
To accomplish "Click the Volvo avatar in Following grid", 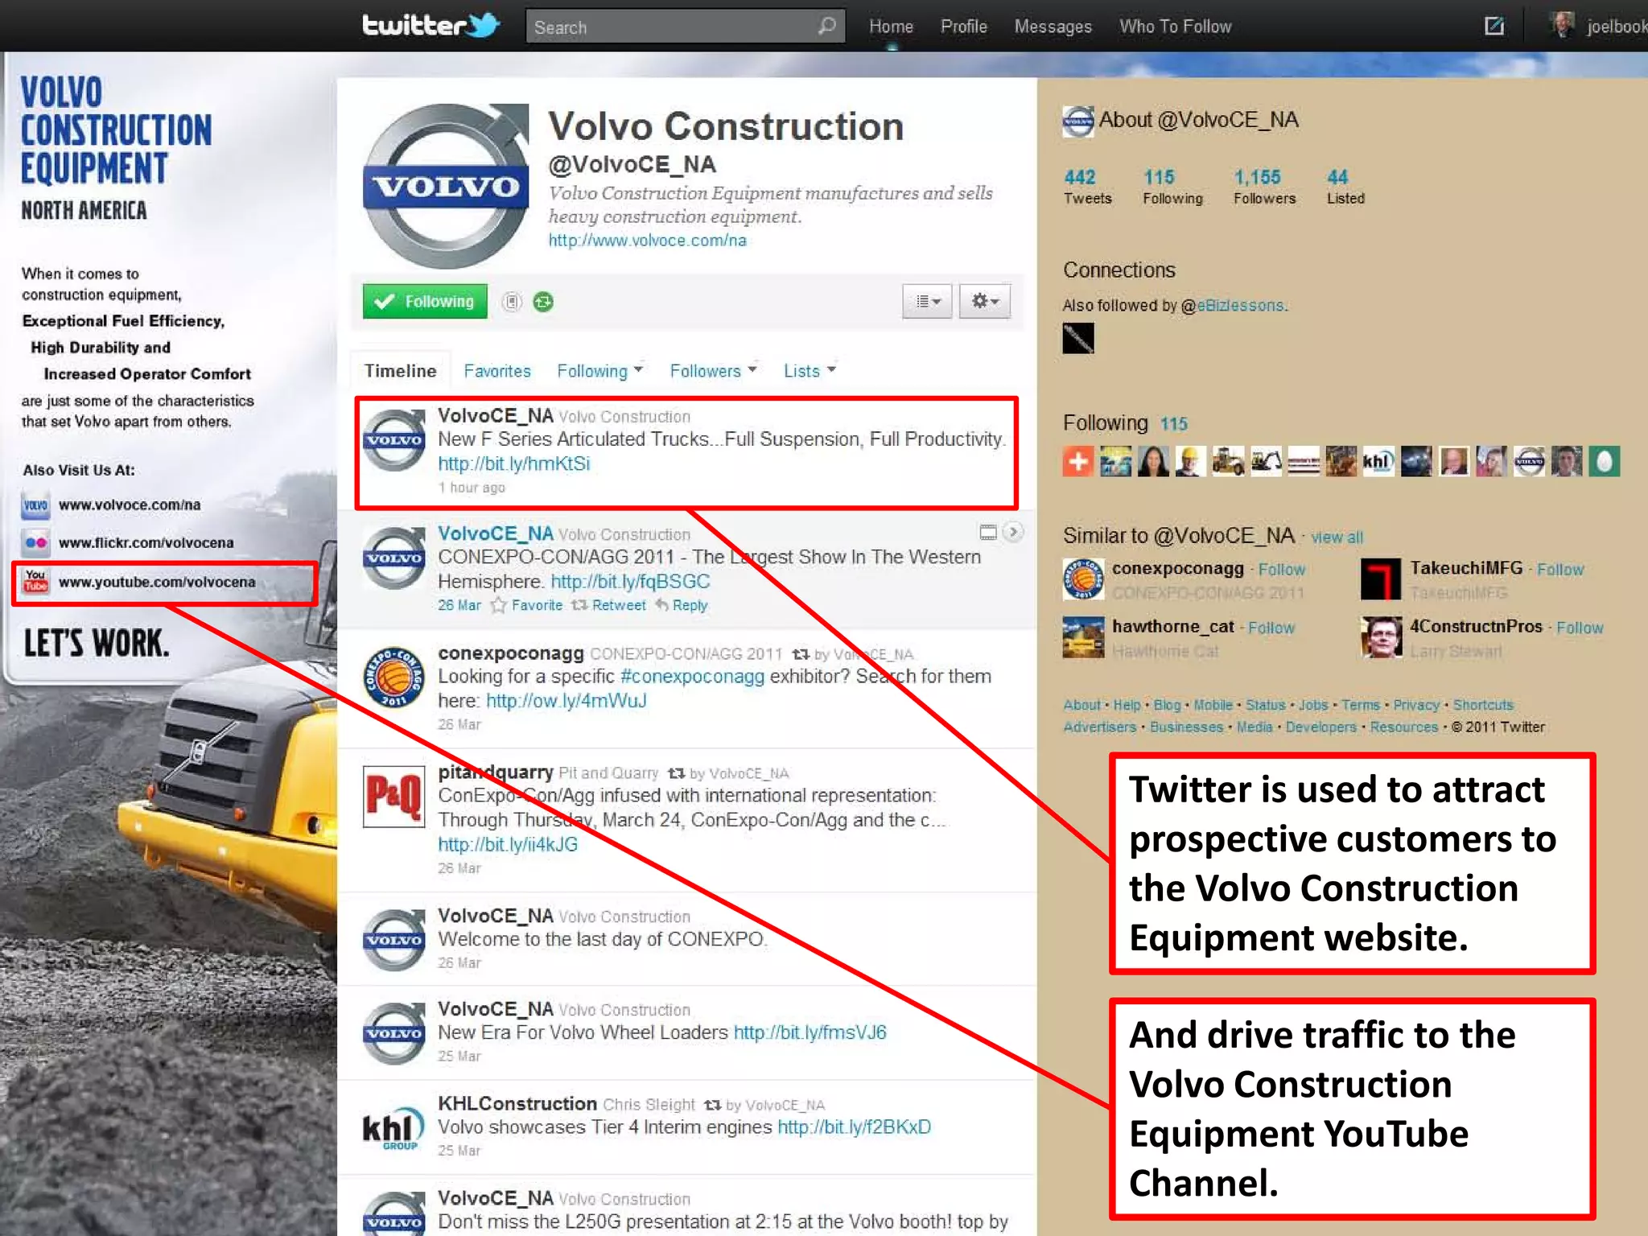I will tap(1529, 462).
